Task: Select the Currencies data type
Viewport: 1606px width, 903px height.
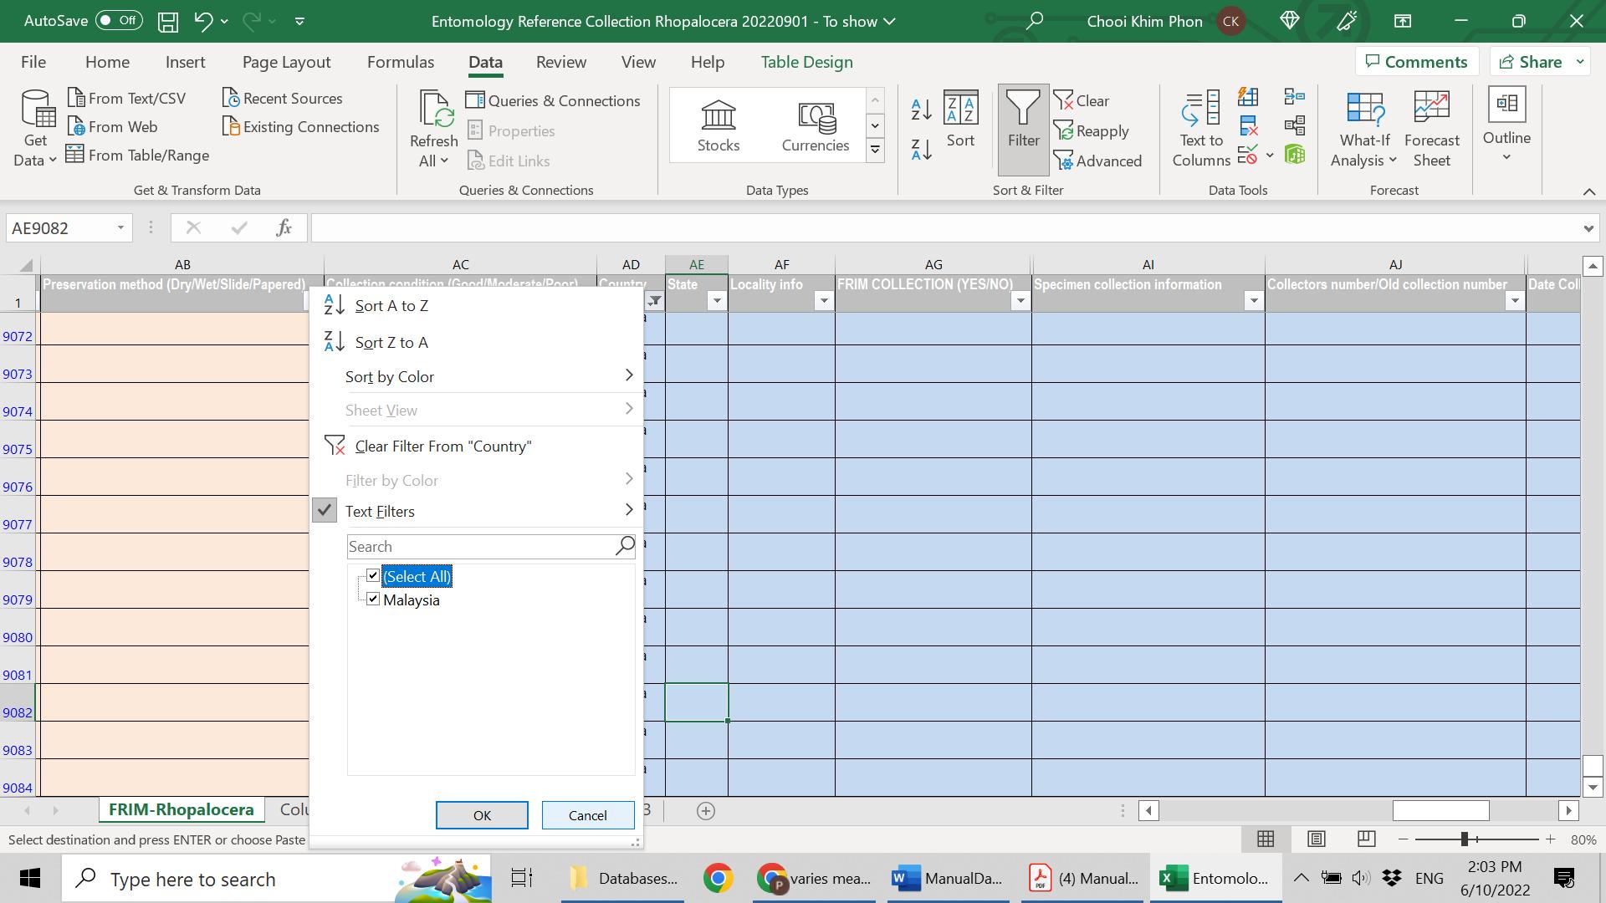Action: [x=816, y=125]
